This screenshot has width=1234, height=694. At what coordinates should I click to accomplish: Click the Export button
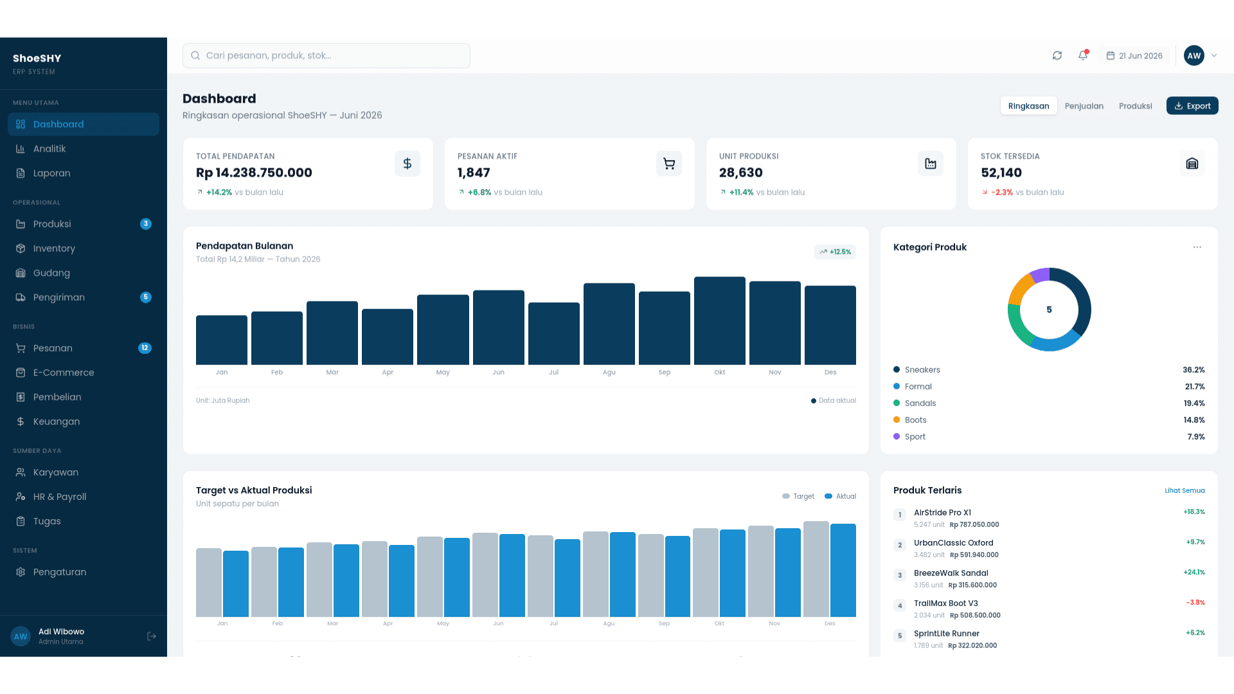click(1192, 106)
